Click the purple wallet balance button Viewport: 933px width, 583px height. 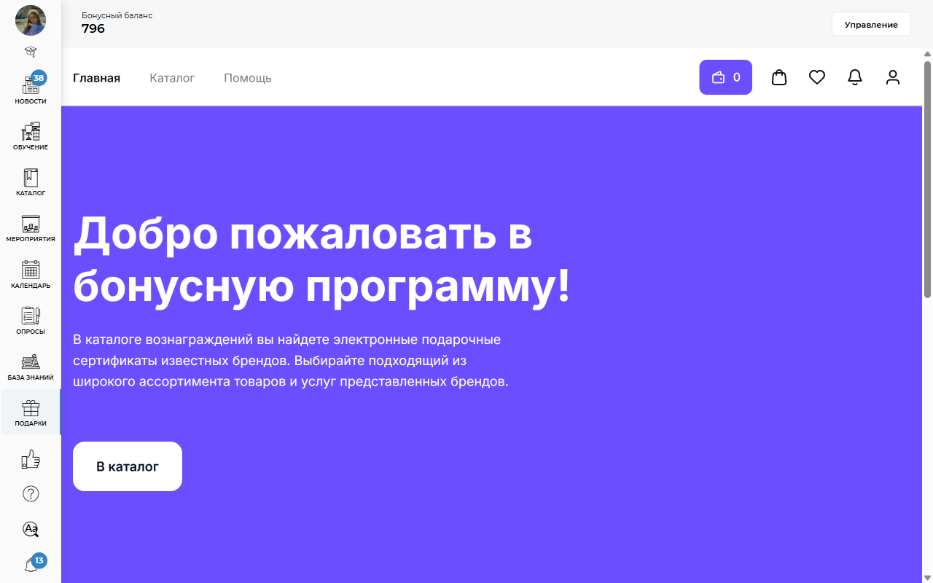click(725, 77)
